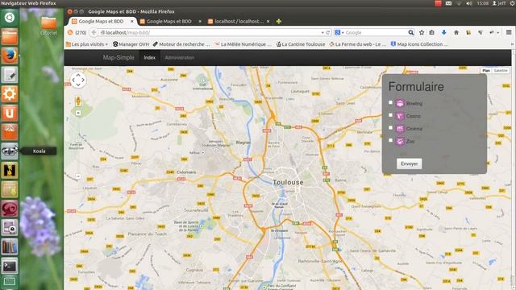Switch map to Satellite view
The width and height of the screenshot is (516, 290).
pyautogui.click(x=501, y=71)
